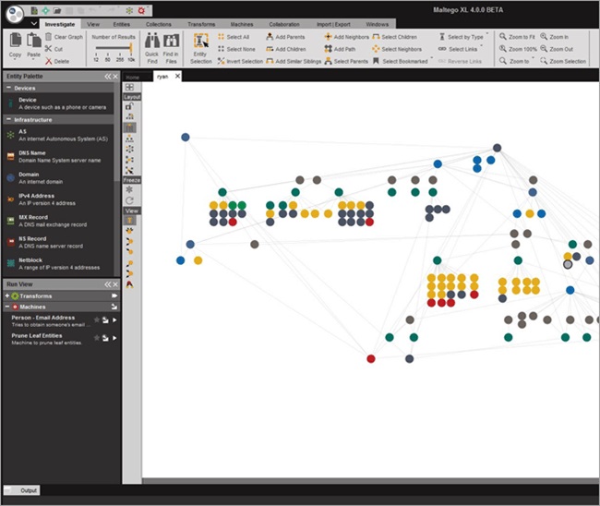Switch to the Home graph tab
The image size is (600, 506).
point(133,77)
